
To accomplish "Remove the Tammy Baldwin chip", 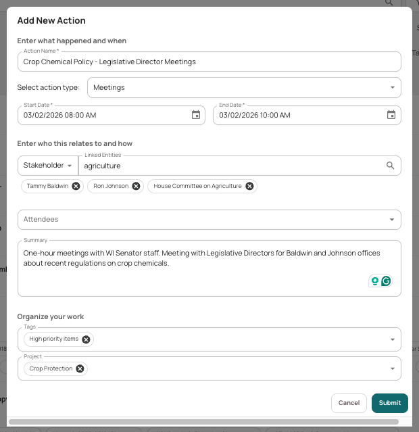I will 76,186.
